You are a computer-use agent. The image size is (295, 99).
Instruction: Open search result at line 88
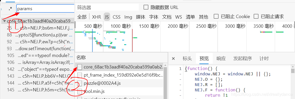38,35
